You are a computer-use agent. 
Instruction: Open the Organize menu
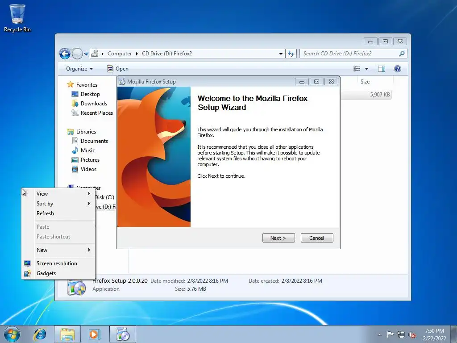(79, 69)
